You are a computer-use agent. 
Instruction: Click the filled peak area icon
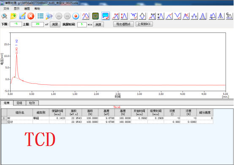[x=203, y=16]
